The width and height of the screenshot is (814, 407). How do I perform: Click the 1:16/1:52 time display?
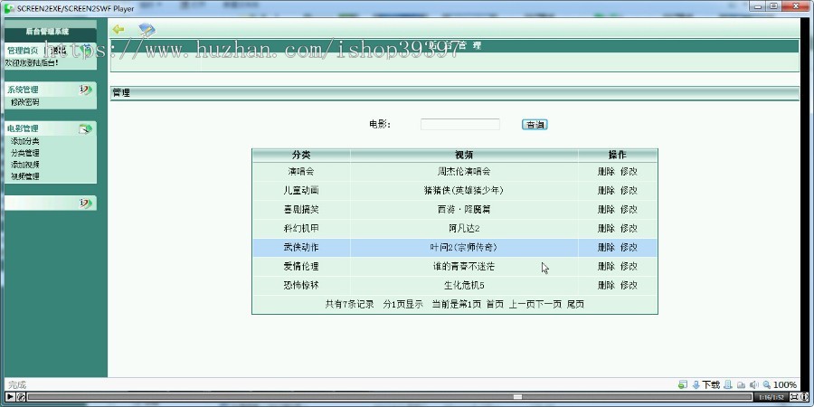(x=771, y=397)
